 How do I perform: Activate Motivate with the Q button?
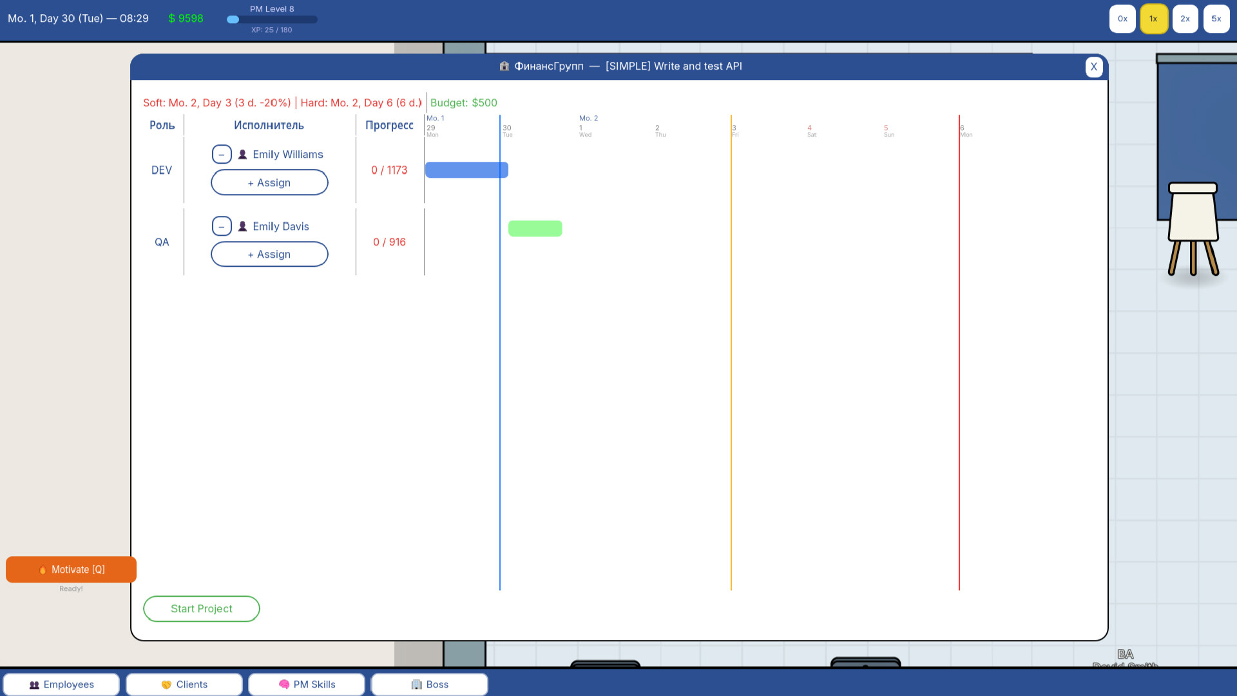71,569
